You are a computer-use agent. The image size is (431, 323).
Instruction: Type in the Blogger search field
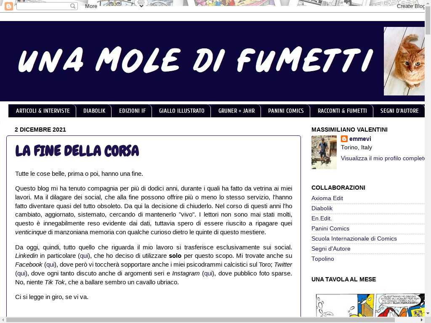[x=43, y=6]
